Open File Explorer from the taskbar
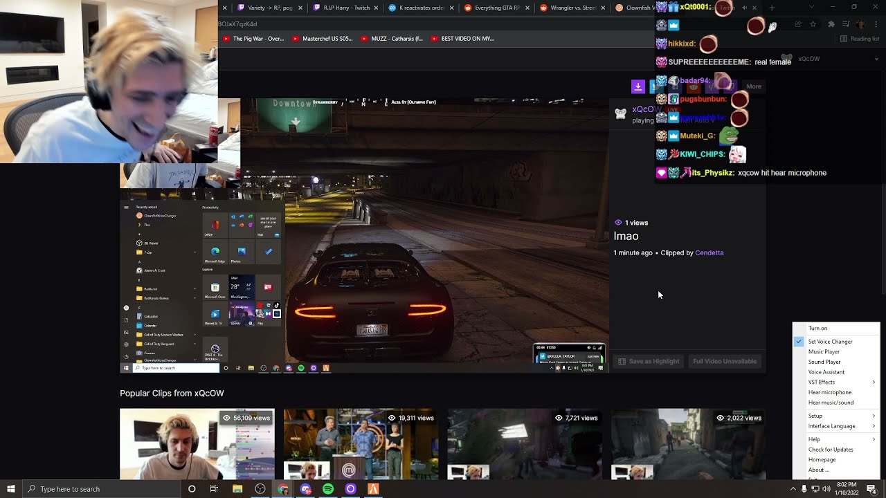The width and height of the screenshot is (886, 498). [x=237, y=489]
